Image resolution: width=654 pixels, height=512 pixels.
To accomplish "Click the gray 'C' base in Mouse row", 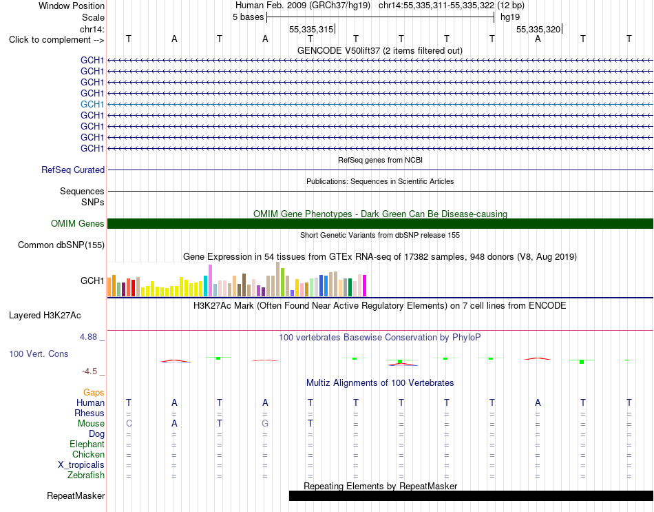I will tap(129, 424).
